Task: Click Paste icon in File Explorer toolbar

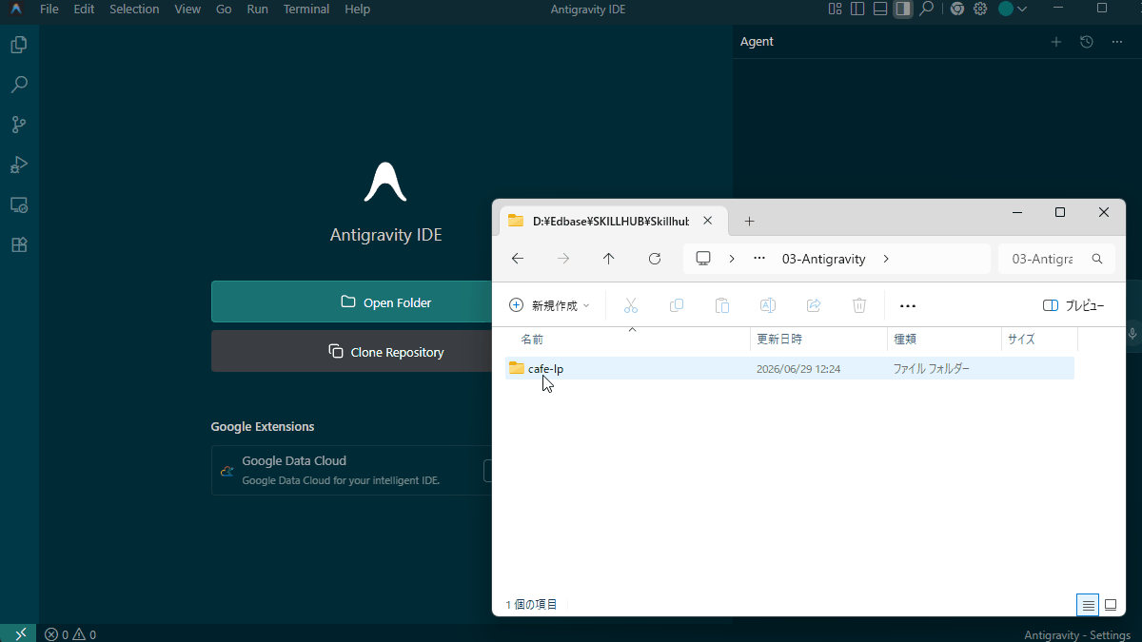Action: 722,305
